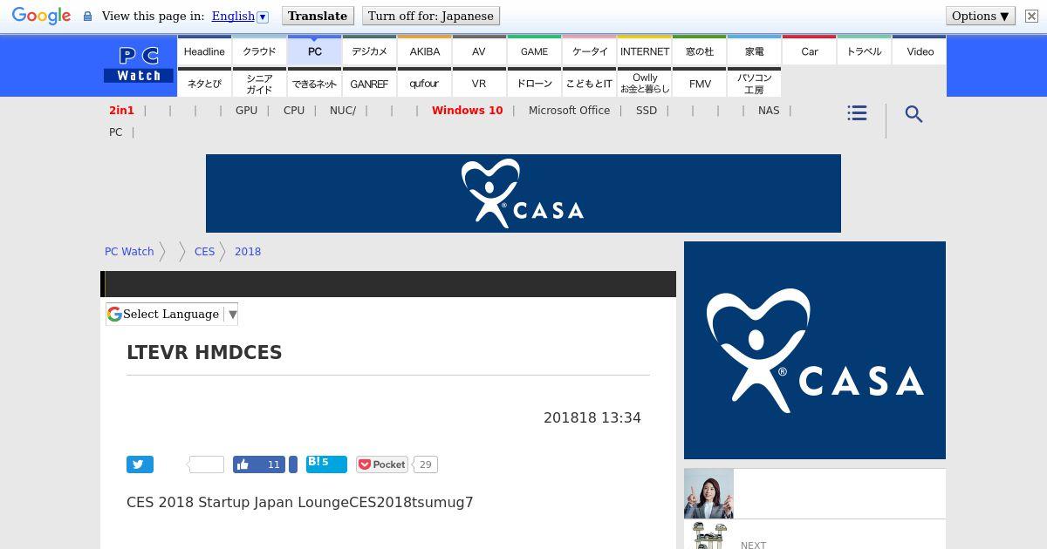The width and height of the screenshot is (1047, 549).
Task: Open the GANREF tab
Action: (369, 83)
